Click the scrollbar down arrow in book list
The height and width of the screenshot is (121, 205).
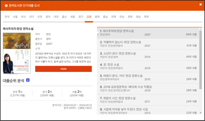point(201,113)
